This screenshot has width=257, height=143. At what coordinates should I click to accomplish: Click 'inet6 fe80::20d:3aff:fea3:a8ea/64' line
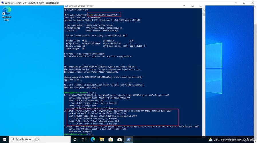click(94, 121)
